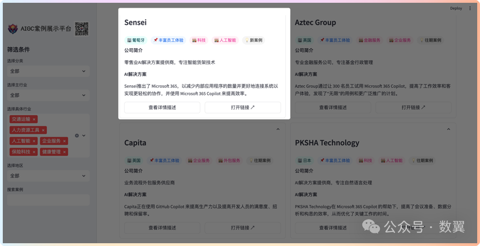This screenshot has width=480, height=246.
Task: Click the 外包服务 tag on Capita card
Action: tap(229, 160)
